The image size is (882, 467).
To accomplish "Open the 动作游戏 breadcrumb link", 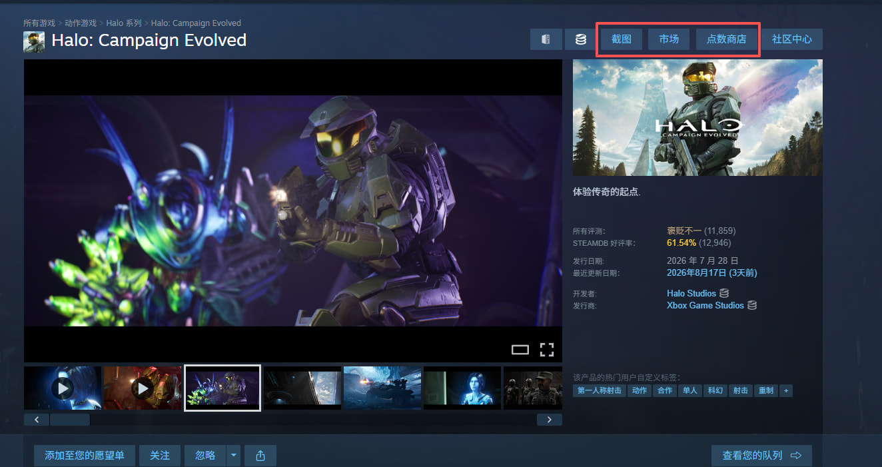I will [x=81, y=23].
